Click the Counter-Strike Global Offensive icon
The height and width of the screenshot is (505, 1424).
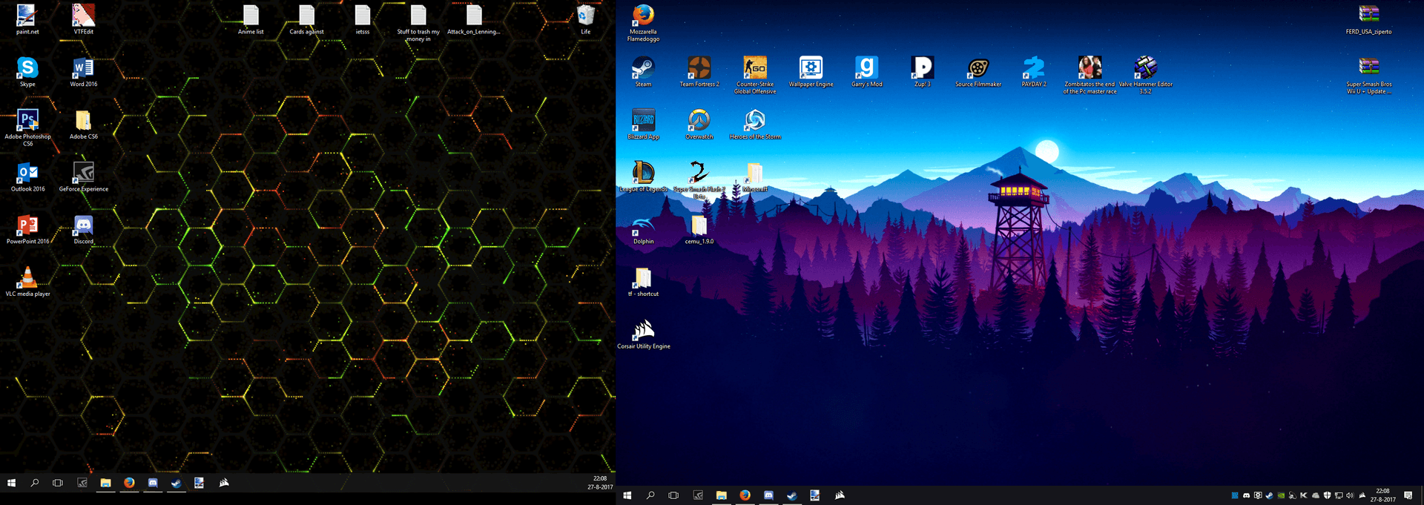(x=755, y=69)
